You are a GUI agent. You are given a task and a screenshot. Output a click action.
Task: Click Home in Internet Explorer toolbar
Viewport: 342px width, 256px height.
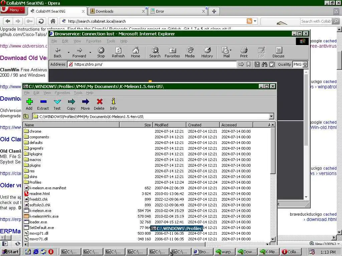coord(136,52)
